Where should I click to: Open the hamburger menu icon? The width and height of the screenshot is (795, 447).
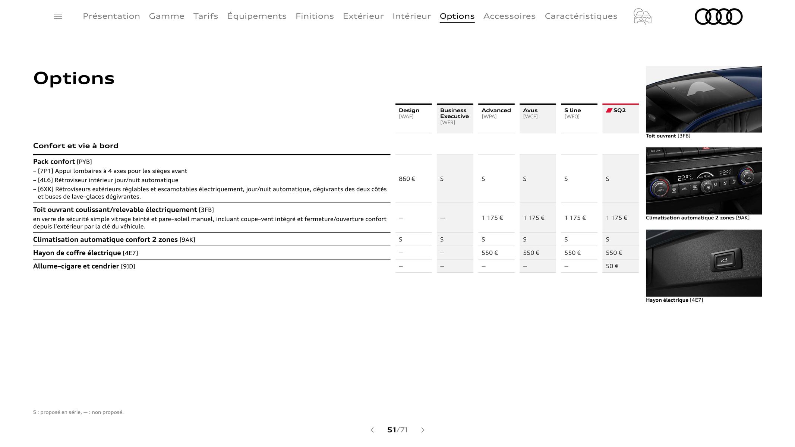click(58, 16)
